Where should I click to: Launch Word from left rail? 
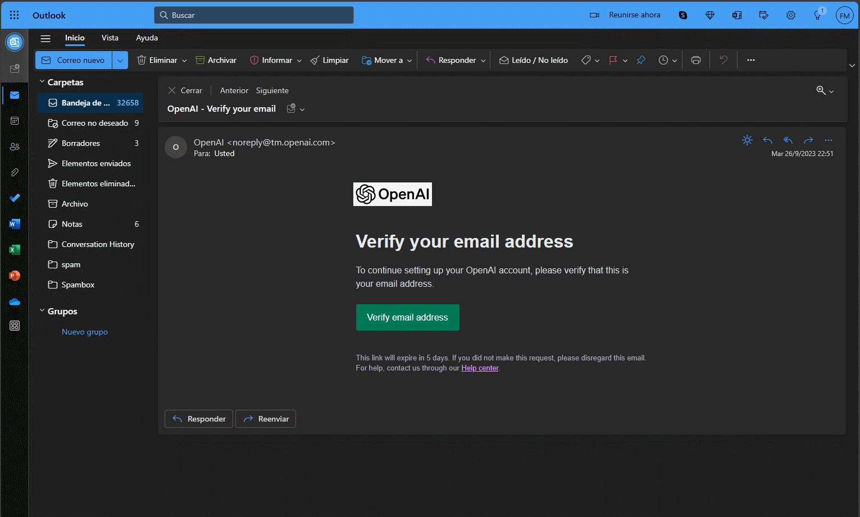(x=15, y=224)
